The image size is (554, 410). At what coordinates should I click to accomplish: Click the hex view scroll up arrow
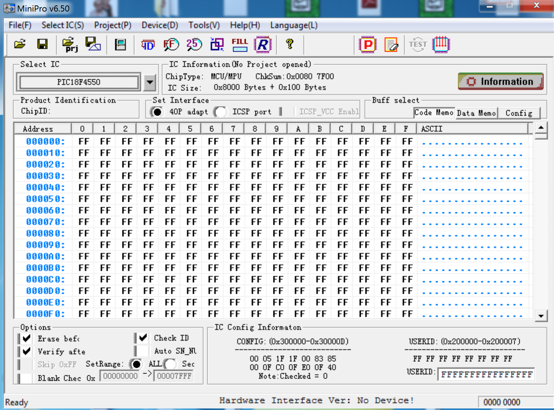point(541,127)
